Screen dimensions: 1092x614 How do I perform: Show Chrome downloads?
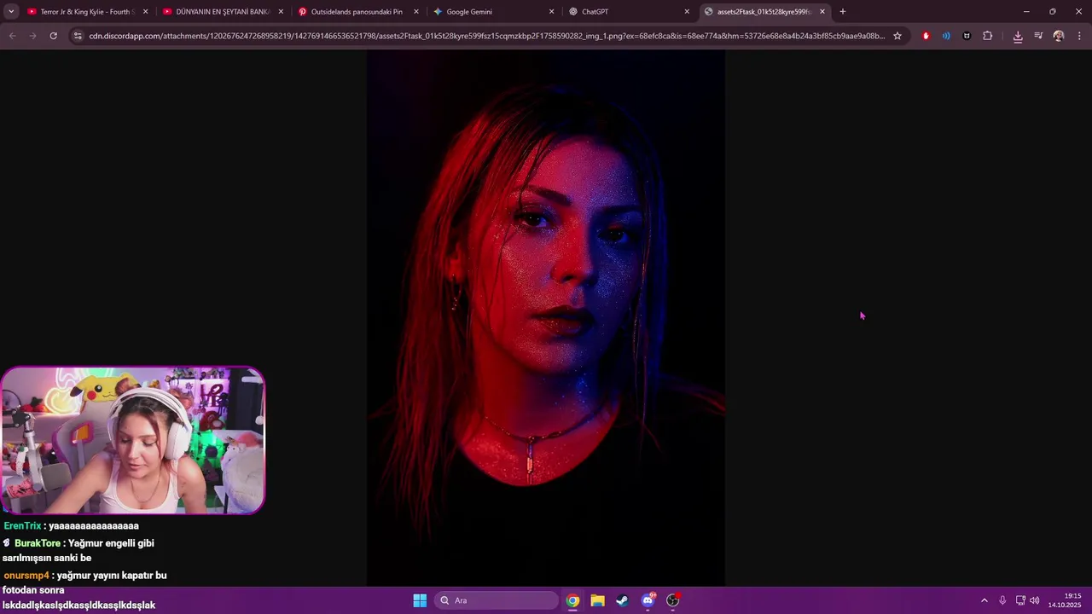[1018, 36]
